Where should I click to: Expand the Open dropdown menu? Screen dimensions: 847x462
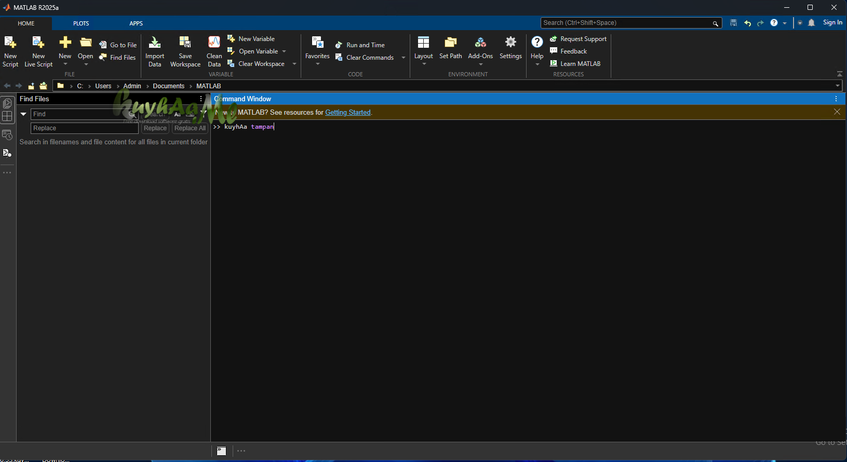[x=86, y=64]
